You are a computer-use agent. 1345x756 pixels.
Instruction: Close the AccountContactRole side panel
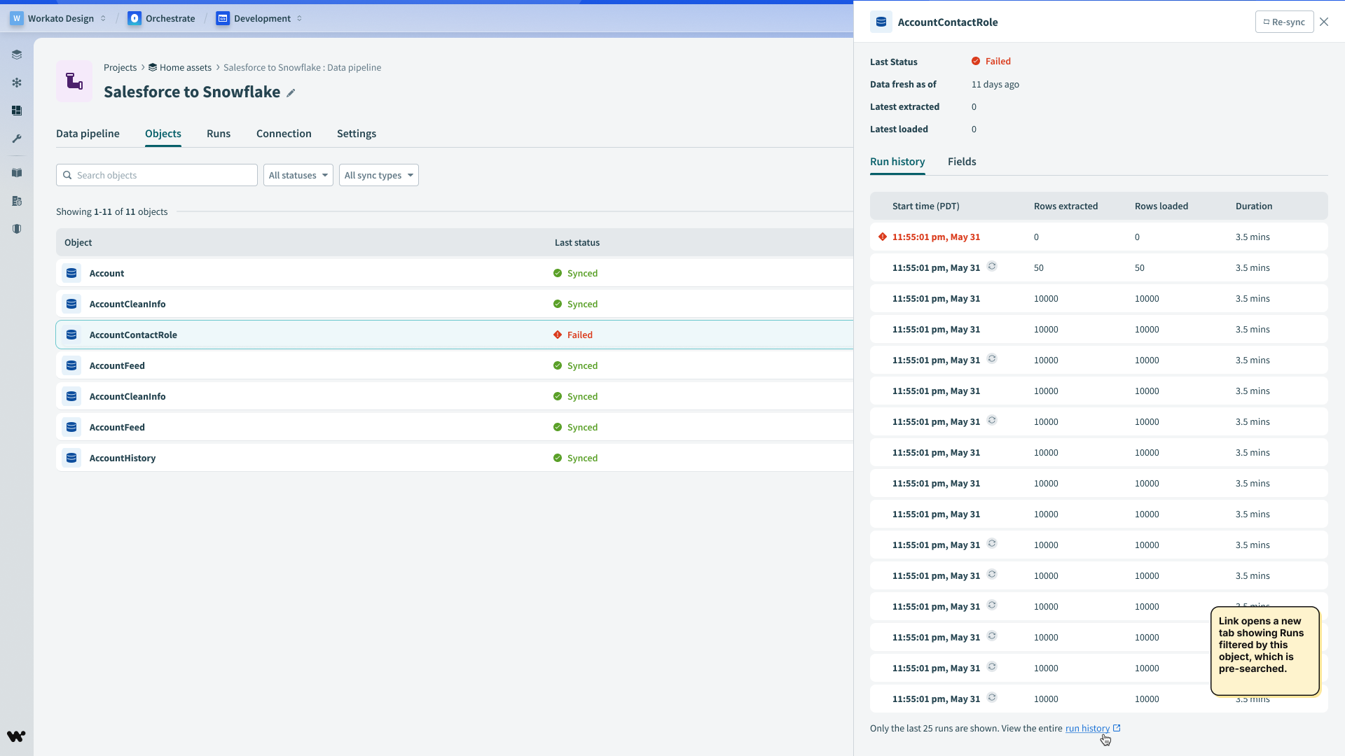(x=1324, y=22)
